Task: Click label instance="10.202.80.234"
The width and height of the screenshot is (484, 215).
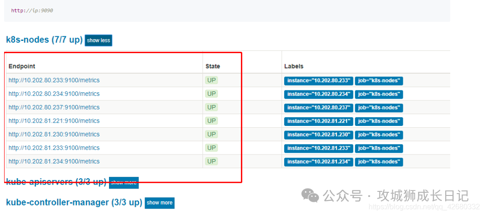Action: coord(318,95)
